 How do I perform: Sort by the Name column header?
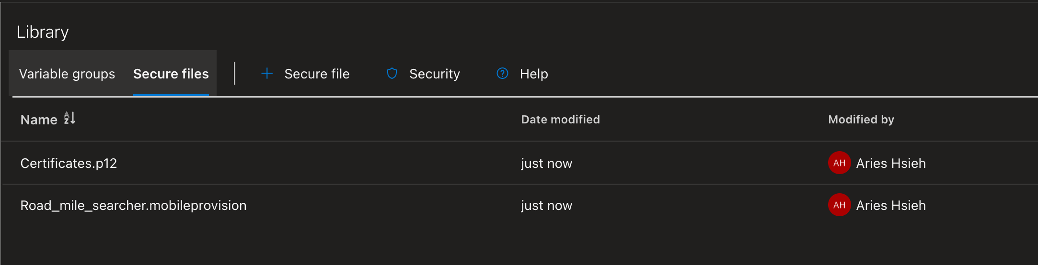[39, 120]
